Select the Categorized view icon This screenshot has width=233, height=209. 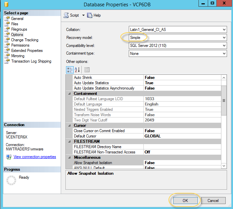[70, 70]
